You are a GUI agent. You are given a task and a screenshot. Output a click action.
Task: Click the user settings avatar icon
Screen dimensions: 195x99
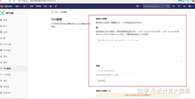pos(2,13)
